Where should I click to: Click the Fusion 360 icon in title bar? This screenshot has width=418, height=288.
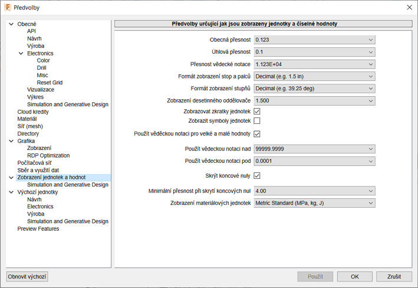coord(8,8)
